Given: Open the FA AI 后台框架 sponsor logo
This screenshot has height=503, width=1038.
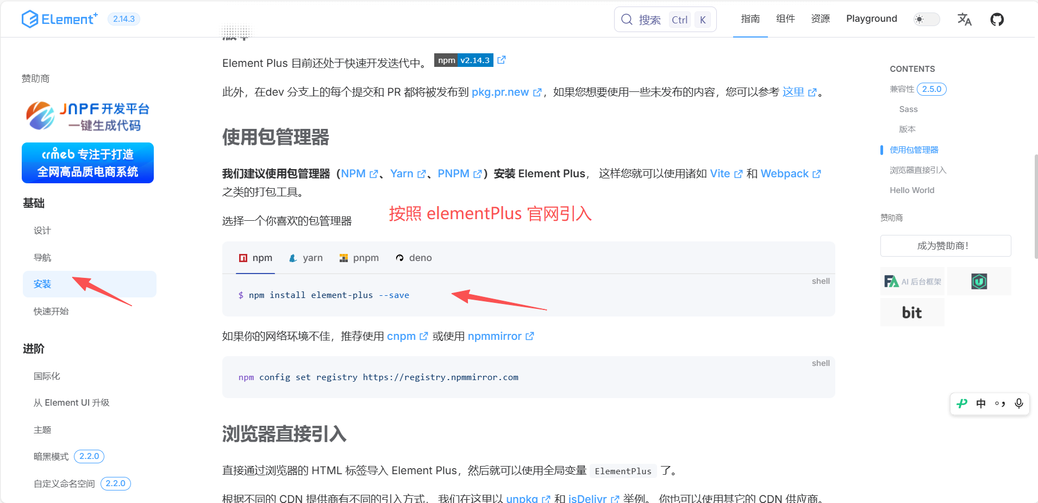Looking at the screenshot, I should pos(912,281).
